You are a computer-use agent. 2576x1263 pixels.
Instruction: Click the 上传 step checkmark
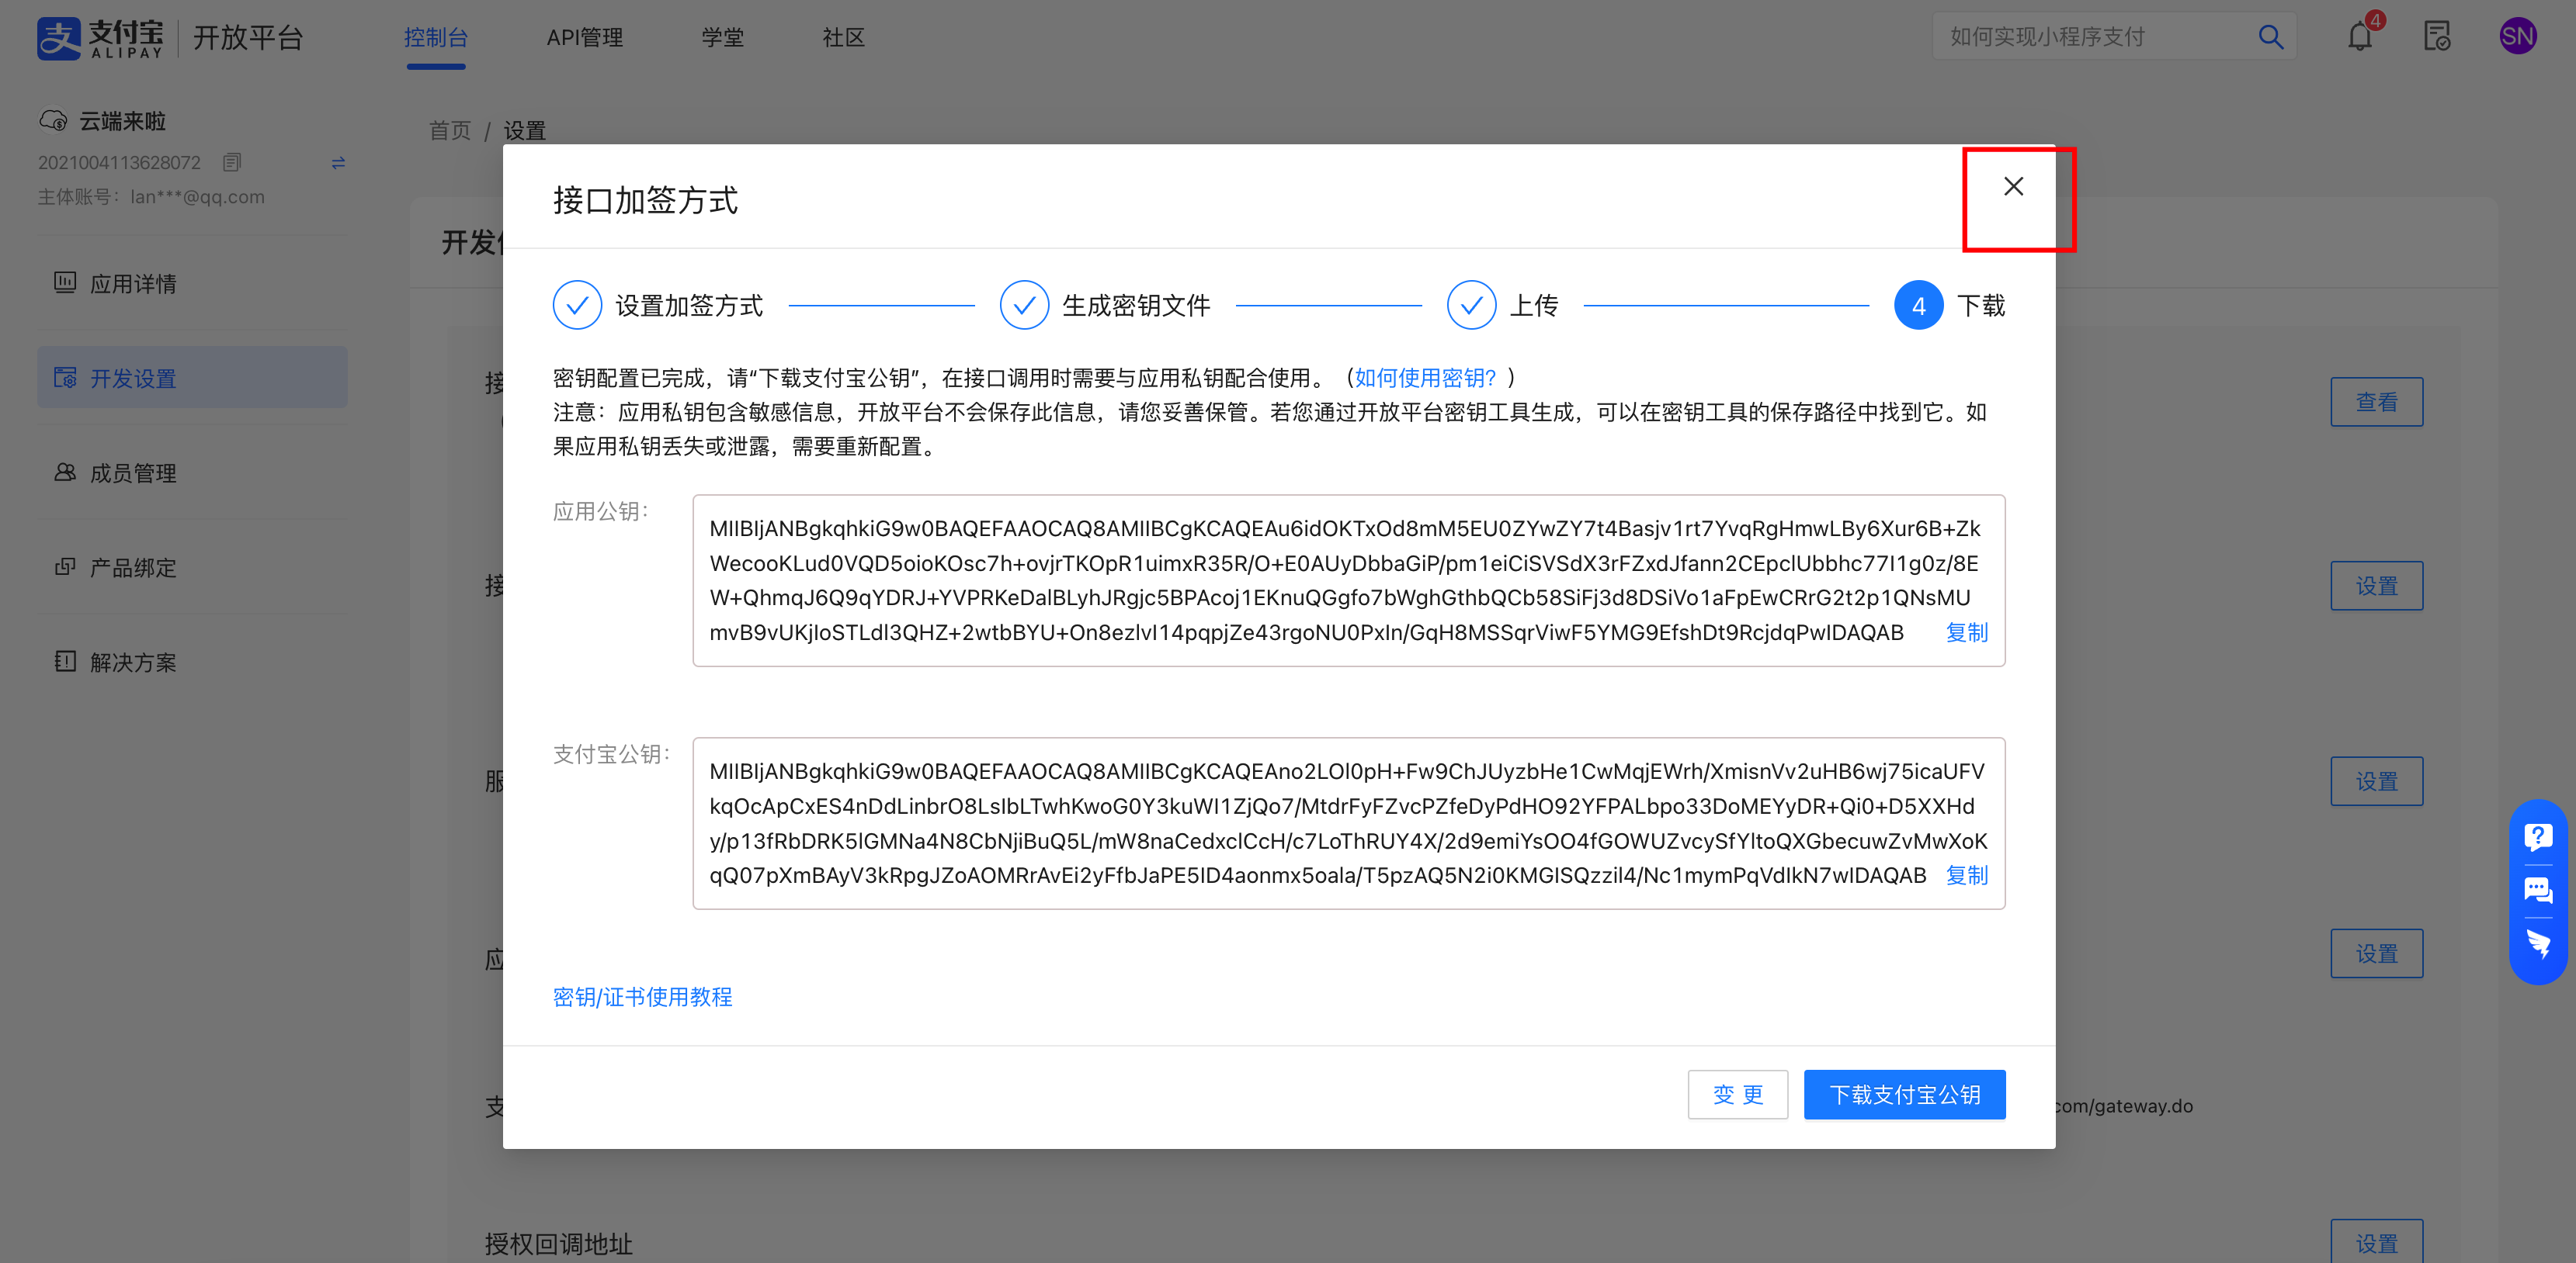click(x=1471, y=306)
